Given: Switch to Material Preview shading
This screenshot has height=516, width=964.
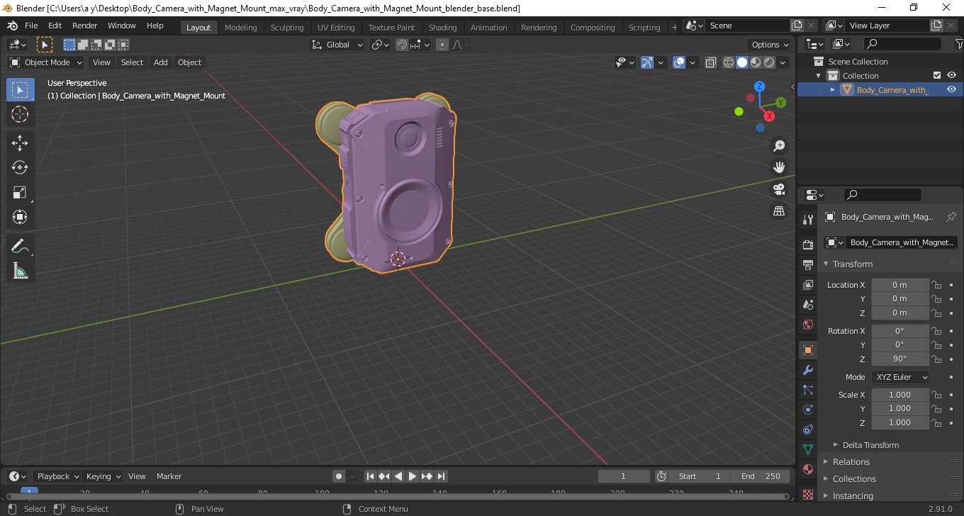Looking at the screenshot, I should 756,62.
